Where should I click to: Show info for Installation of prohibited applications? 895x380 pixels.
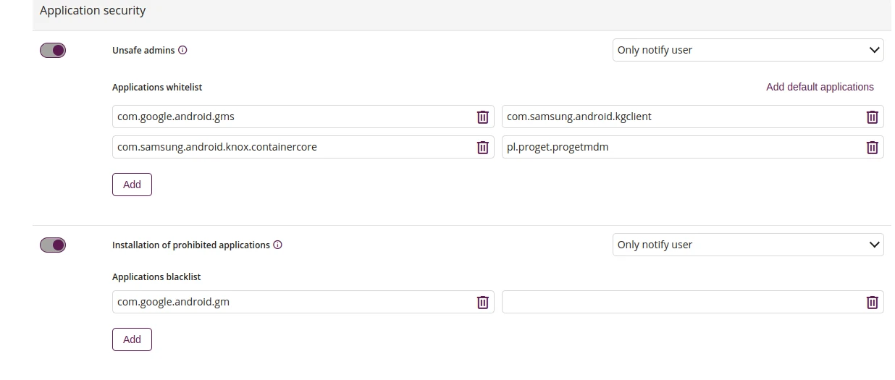pos(277,245)
